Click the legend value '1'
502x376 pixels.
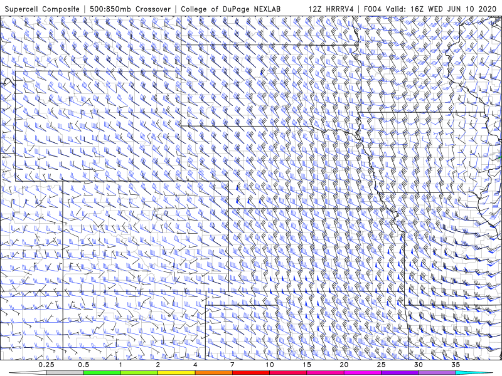[x=120, y=365]
